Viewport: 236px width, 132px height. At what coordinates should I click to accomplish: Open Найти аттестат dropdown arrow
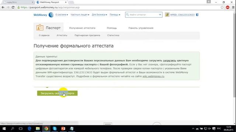[160, 15]
